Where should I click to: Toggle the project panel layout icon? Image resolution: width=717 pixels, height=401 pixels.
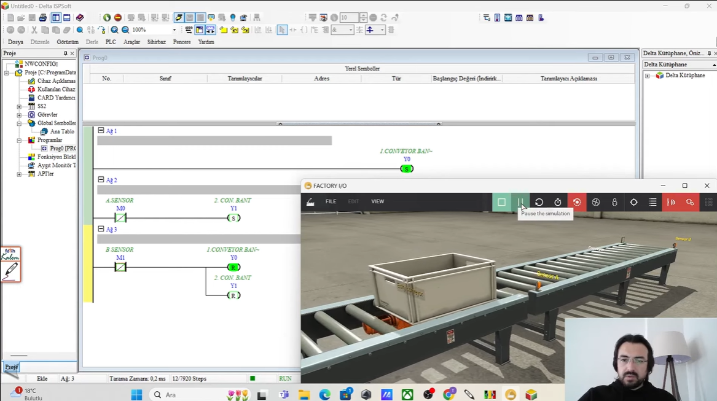coord(56,18)
